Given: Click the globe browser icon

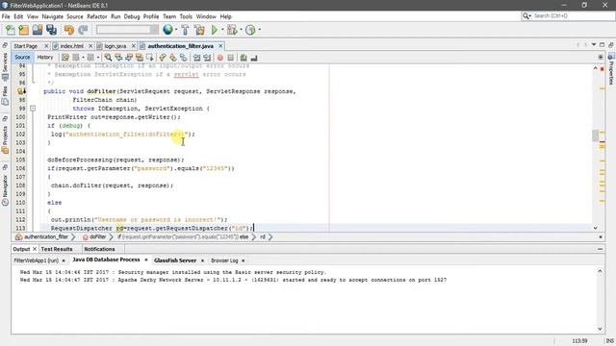Looking at the screenshot, I should coord(167,30).
